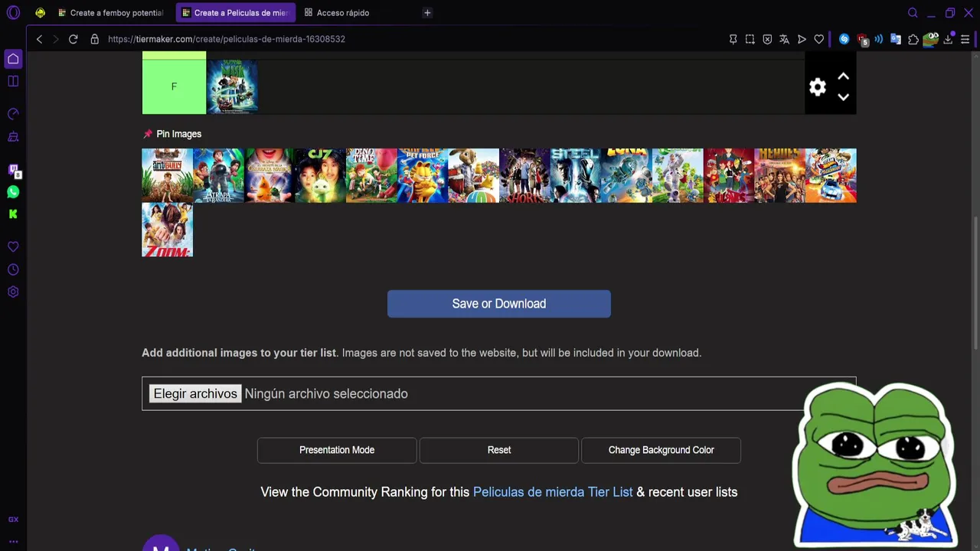Click the Reset button
The height and width of the screenshot is (551, 980).
click(499, 450)
